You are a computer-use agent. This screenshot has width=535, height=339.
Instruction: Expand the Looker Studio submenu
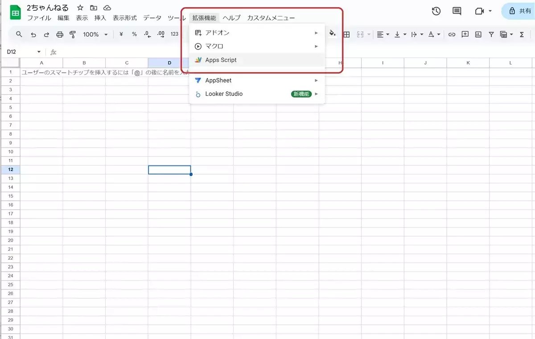click(257, 94)
